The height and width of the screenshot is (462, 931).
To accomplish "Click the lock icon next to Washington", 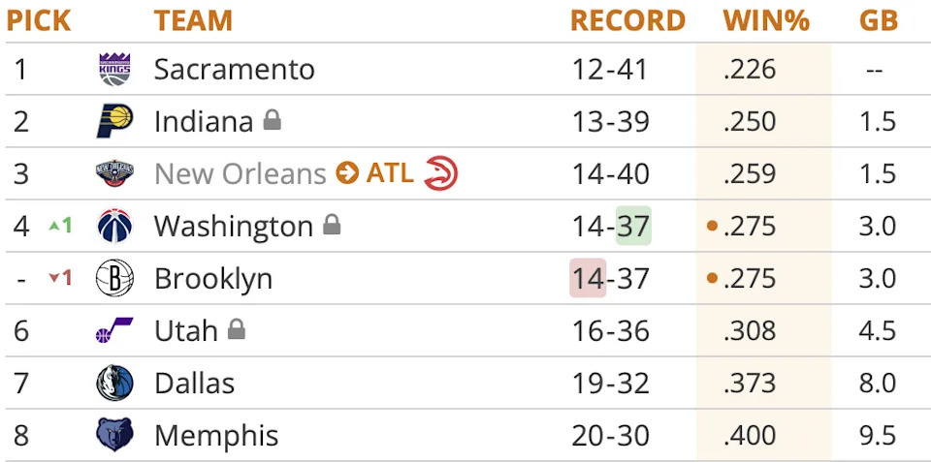I will [x=332, y=226].
